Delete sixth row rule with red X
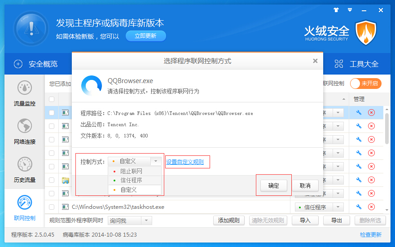 pos(371,180)
